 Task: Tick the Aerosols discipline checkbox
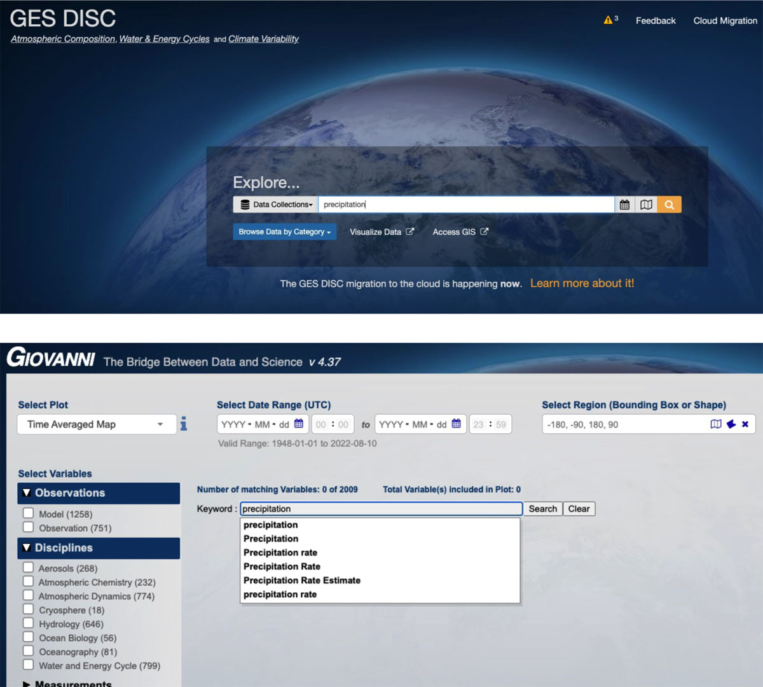[x=29, y=567]
